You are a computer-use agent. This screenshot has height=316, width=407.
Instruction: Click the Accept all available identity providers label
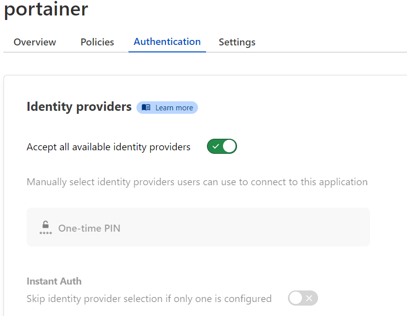108,147
